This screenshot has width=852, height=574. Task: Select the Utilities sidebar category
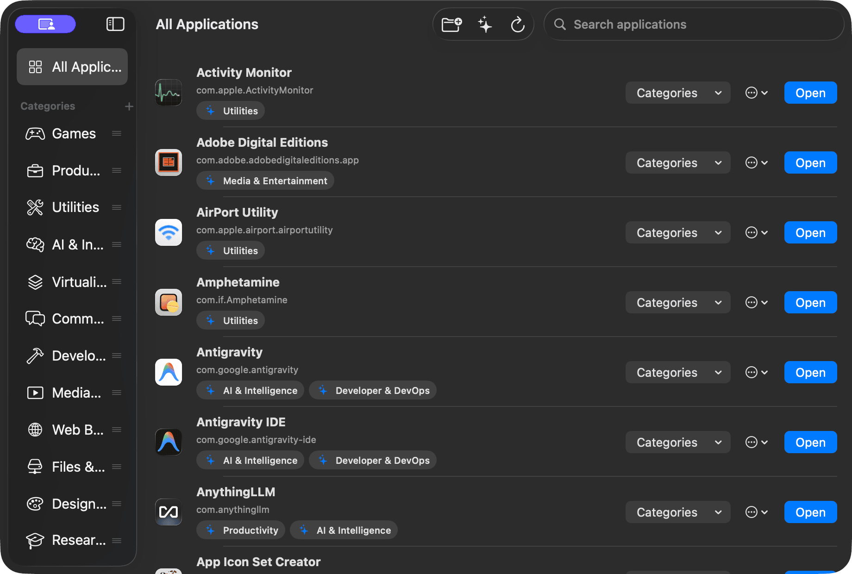[x=72, y=207]
